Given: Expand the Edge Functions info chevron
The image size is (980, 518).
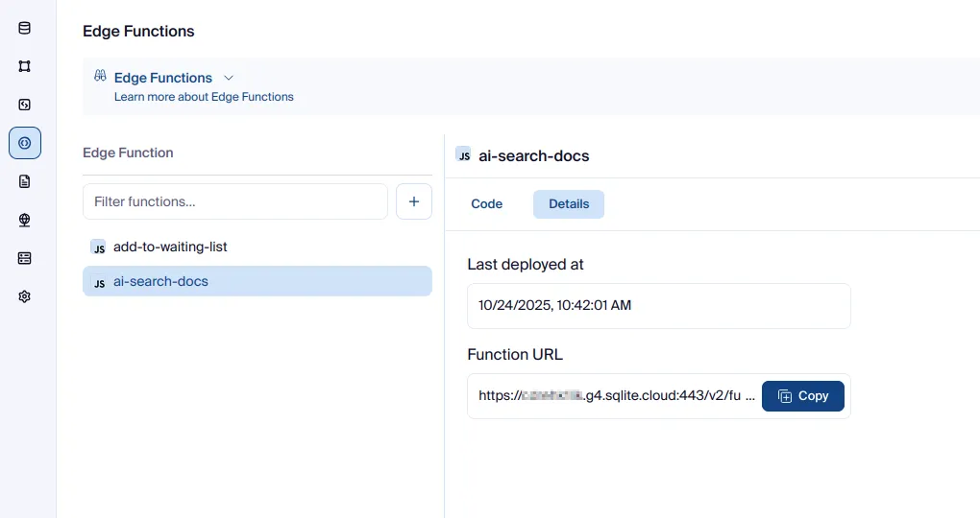Looking at the screenshot, I should [x=229, y=78].
